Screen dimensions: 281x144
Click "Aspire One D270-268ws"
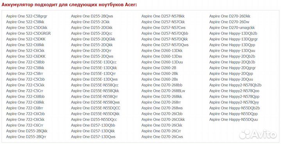[162, 108]
